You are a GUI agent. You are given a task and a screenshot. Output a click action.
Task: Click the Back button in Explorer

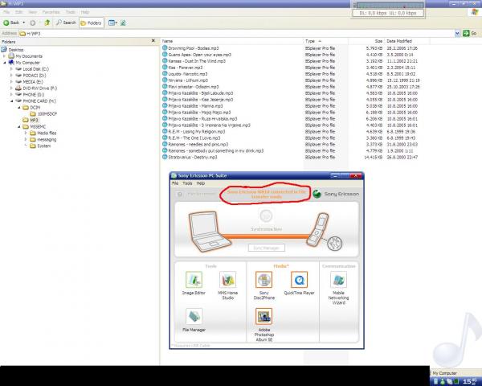11,23
